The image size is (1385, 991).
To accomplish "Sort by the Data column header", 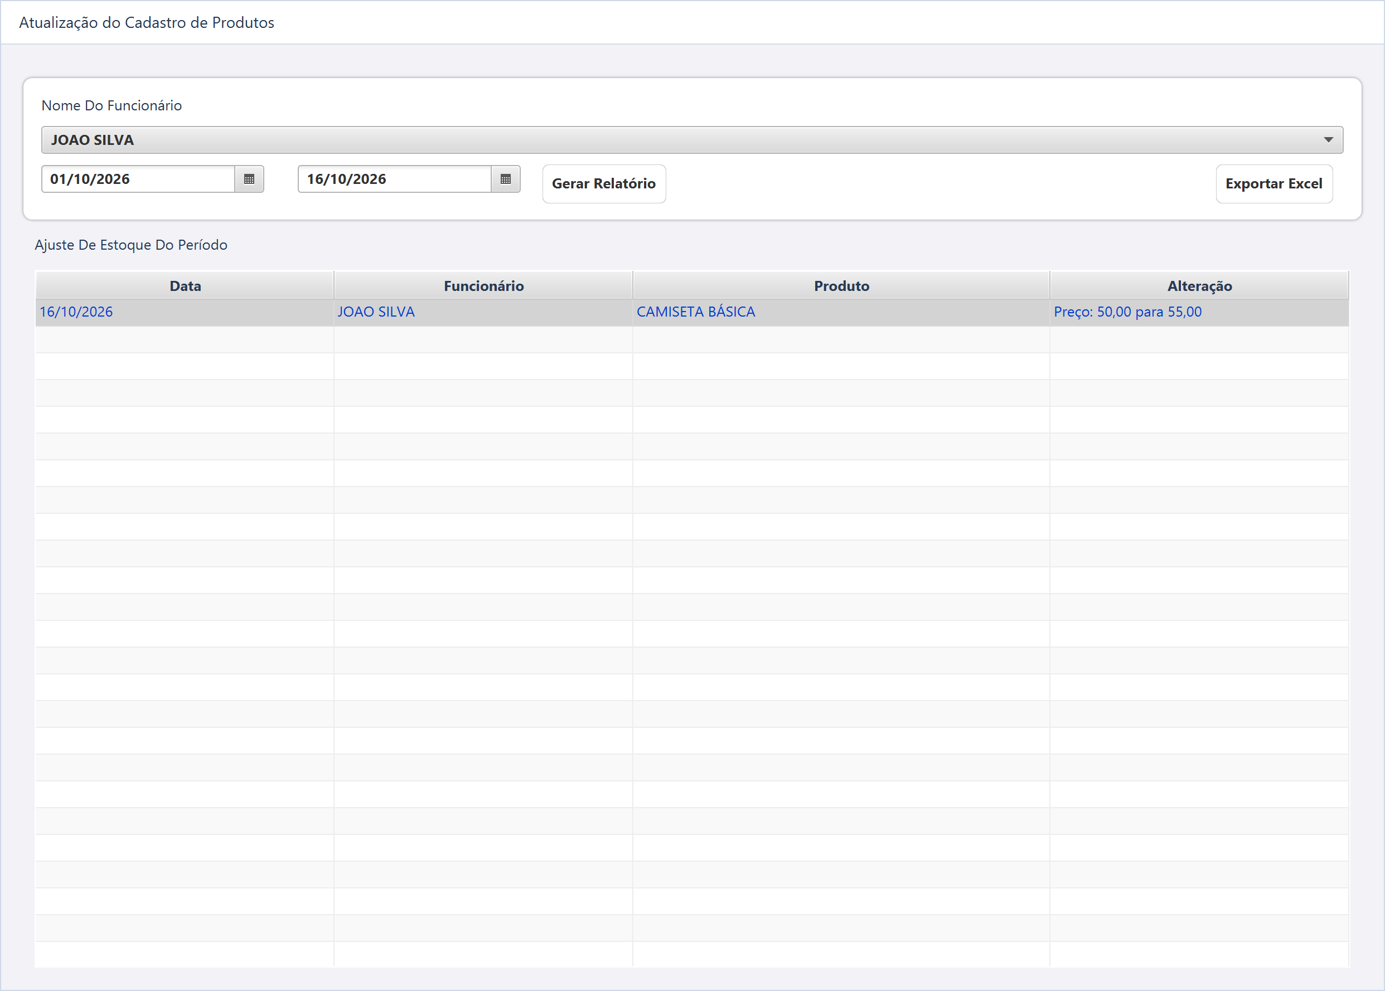I will [185, 285].
